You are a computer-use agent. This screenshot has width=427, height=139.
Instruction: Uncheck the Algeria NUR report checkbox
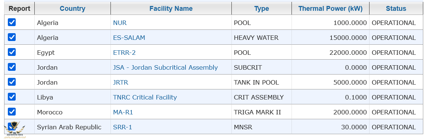click(x=12, y=22)
